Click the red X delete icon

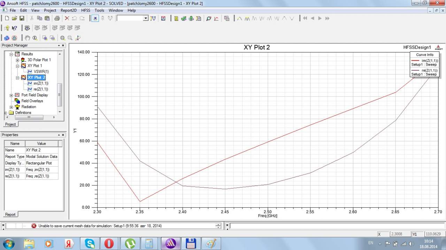click(67, 18)
